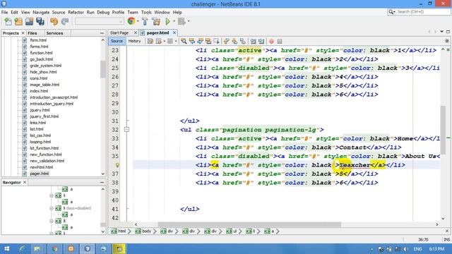The width and height of the screenshot is (452, 254).
Task: Minimize the Navigator panel
Action: tap(102, 182)
